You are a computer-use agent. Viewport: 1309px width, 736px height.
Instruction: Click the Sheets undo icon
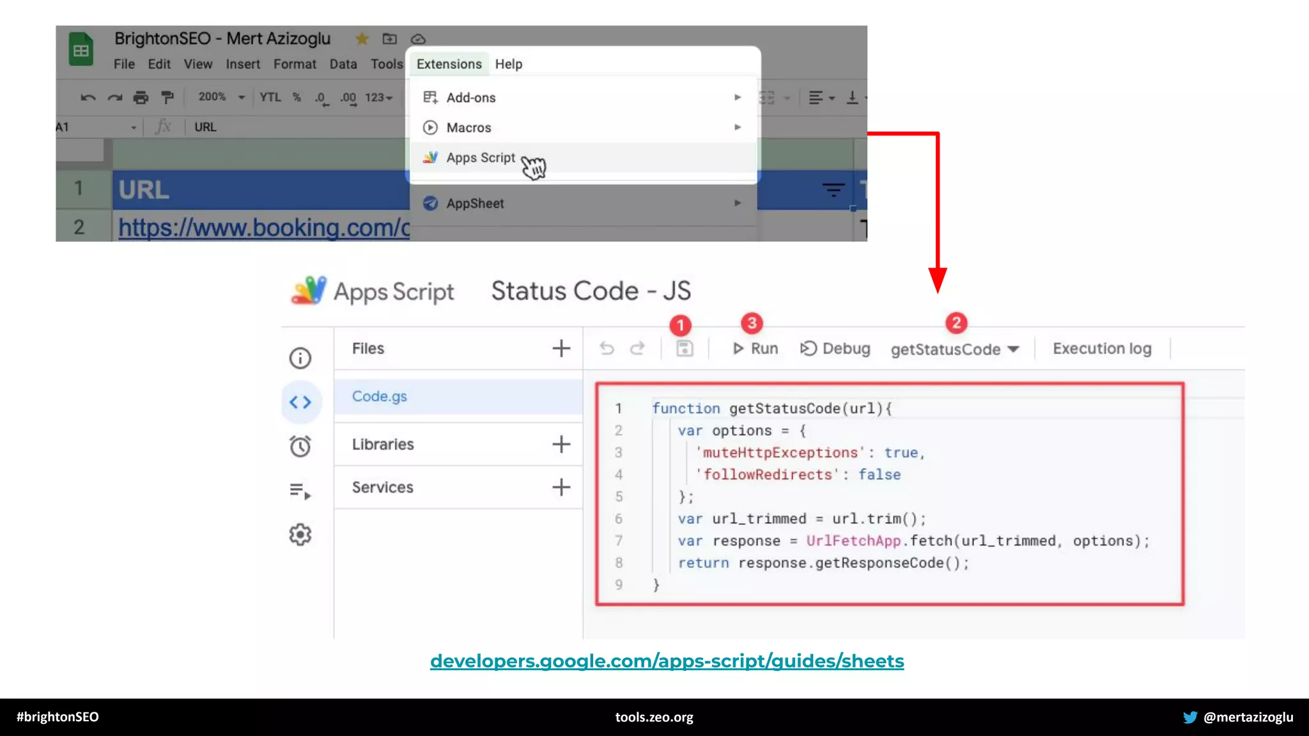(x=88, y=97)
